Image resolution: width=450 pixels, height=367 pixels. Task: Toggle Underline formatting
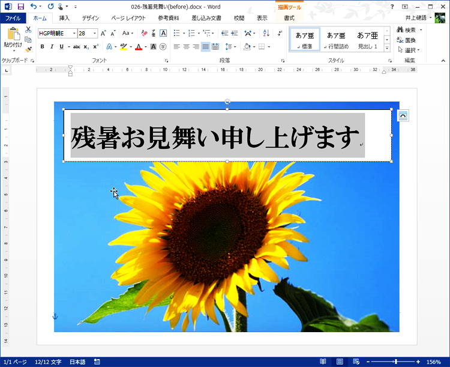point(61,47)
